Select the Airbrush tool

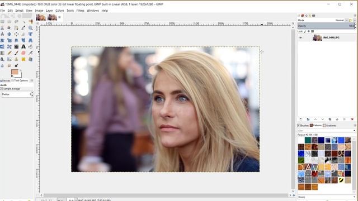pyautogui.click(x=30, y=53)
